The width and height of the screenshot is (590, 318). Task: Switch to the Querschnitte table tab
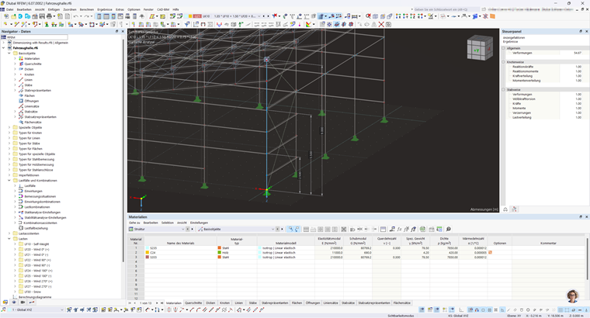click(x=193, y=302)
